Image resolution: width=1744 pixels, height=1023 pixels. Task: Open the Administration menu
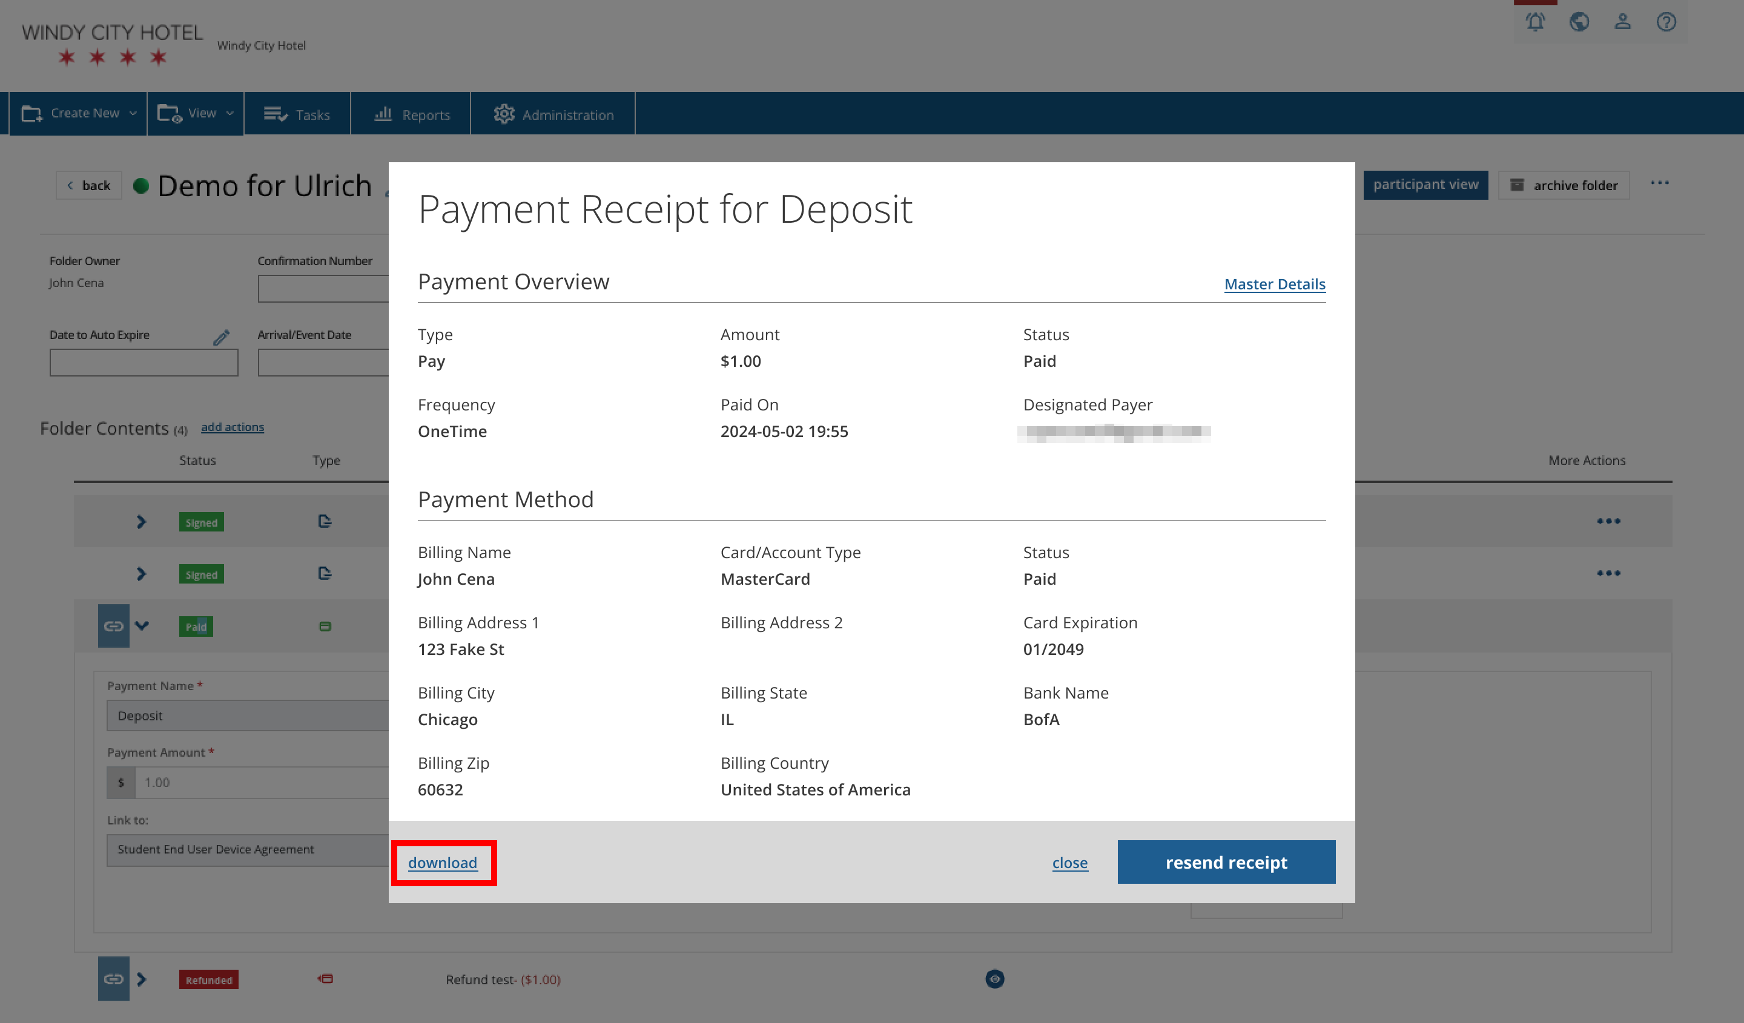[553, 114]
